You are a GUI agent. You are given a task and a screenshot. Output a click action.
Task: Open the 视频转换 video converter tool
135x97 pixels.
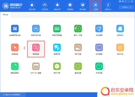coord(15,49)
